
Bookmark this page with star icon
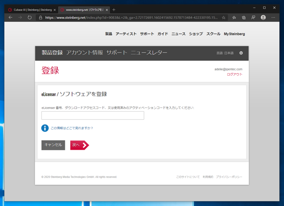[x=224, y=18]
